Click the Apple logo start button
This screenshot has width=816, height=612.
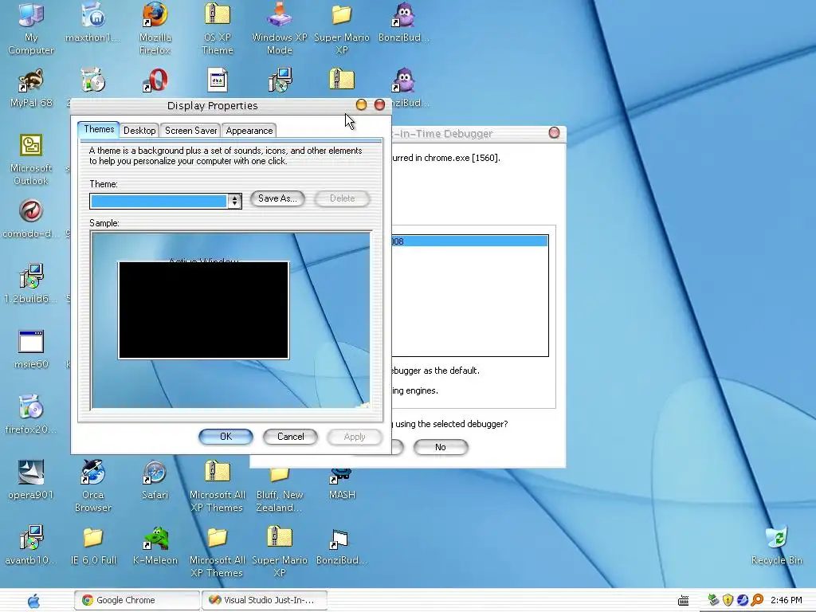pos(33,601)
